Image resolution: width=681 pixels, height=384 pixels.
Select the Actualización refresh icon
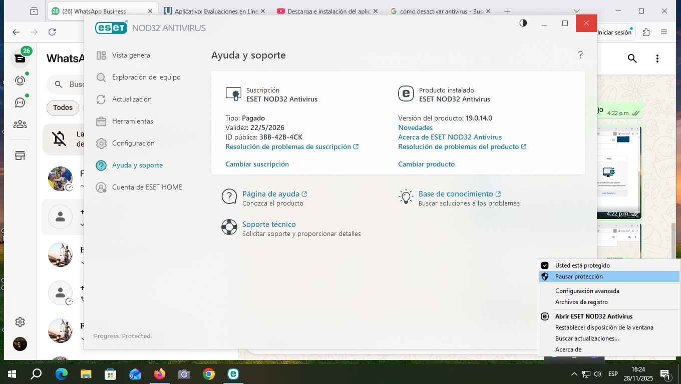101,99
